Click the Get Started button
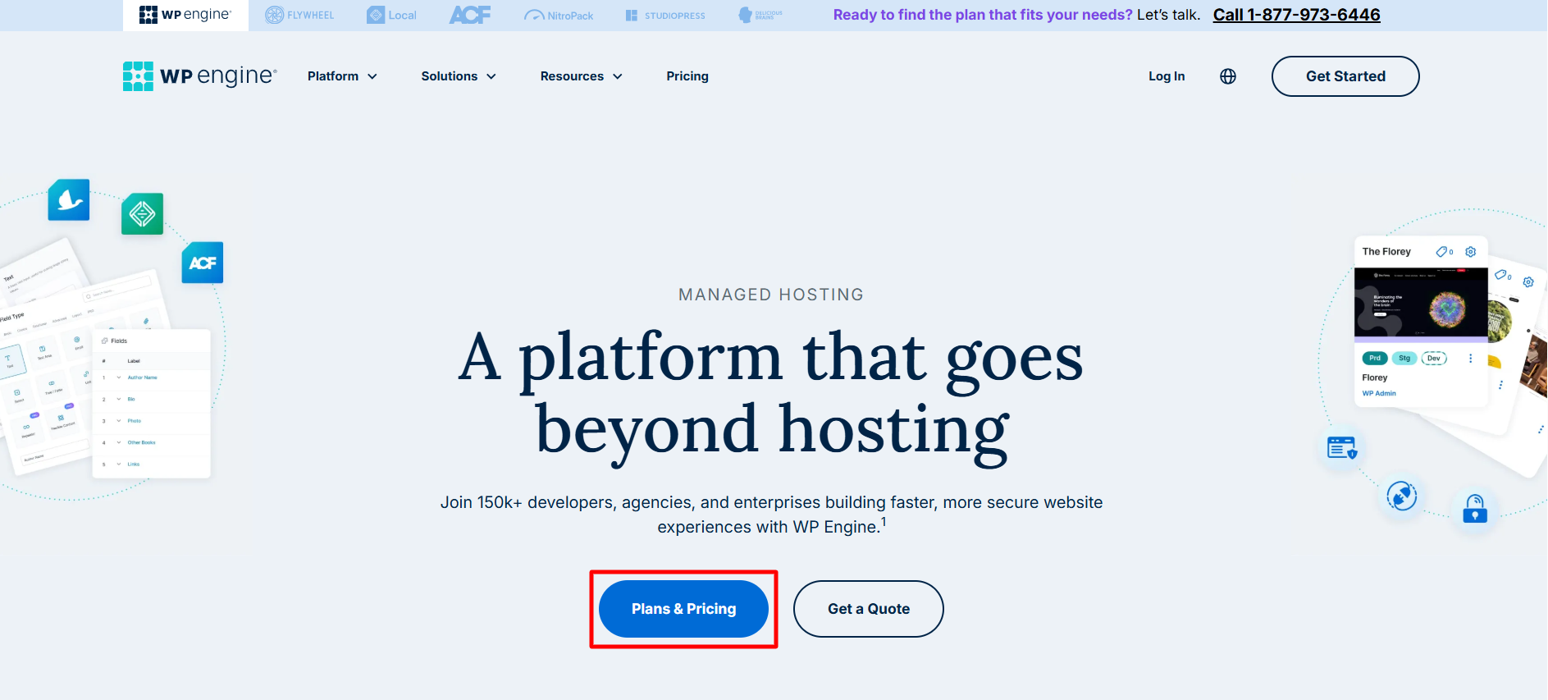Image resolution: width=1548 pixels, height=700 pixels. [x=1345, y=76]
